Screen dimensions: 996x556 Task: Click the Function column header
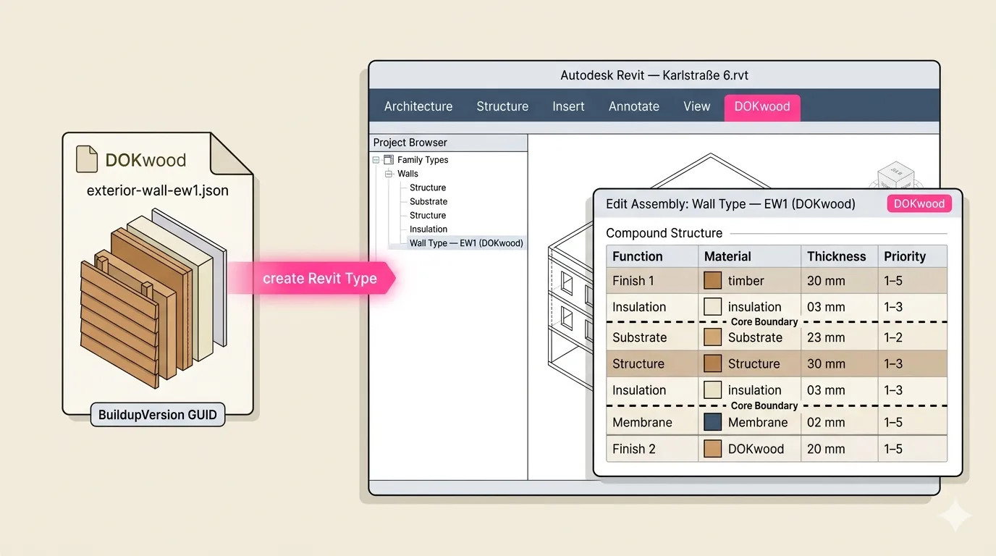coord(652,256)
